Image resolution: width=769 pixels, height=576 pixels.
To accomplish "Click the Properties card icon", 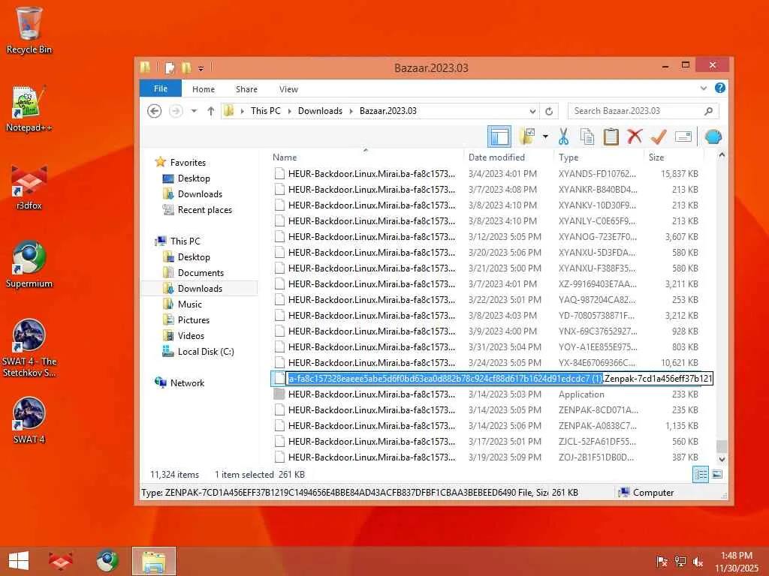I will tap(683, 136).
